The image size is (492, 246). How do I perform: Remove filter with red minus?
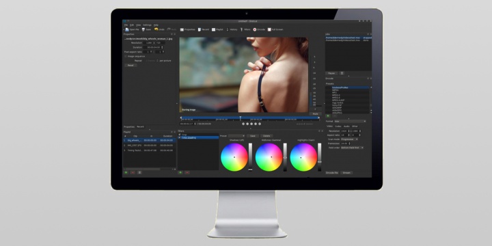coord(187,173)
